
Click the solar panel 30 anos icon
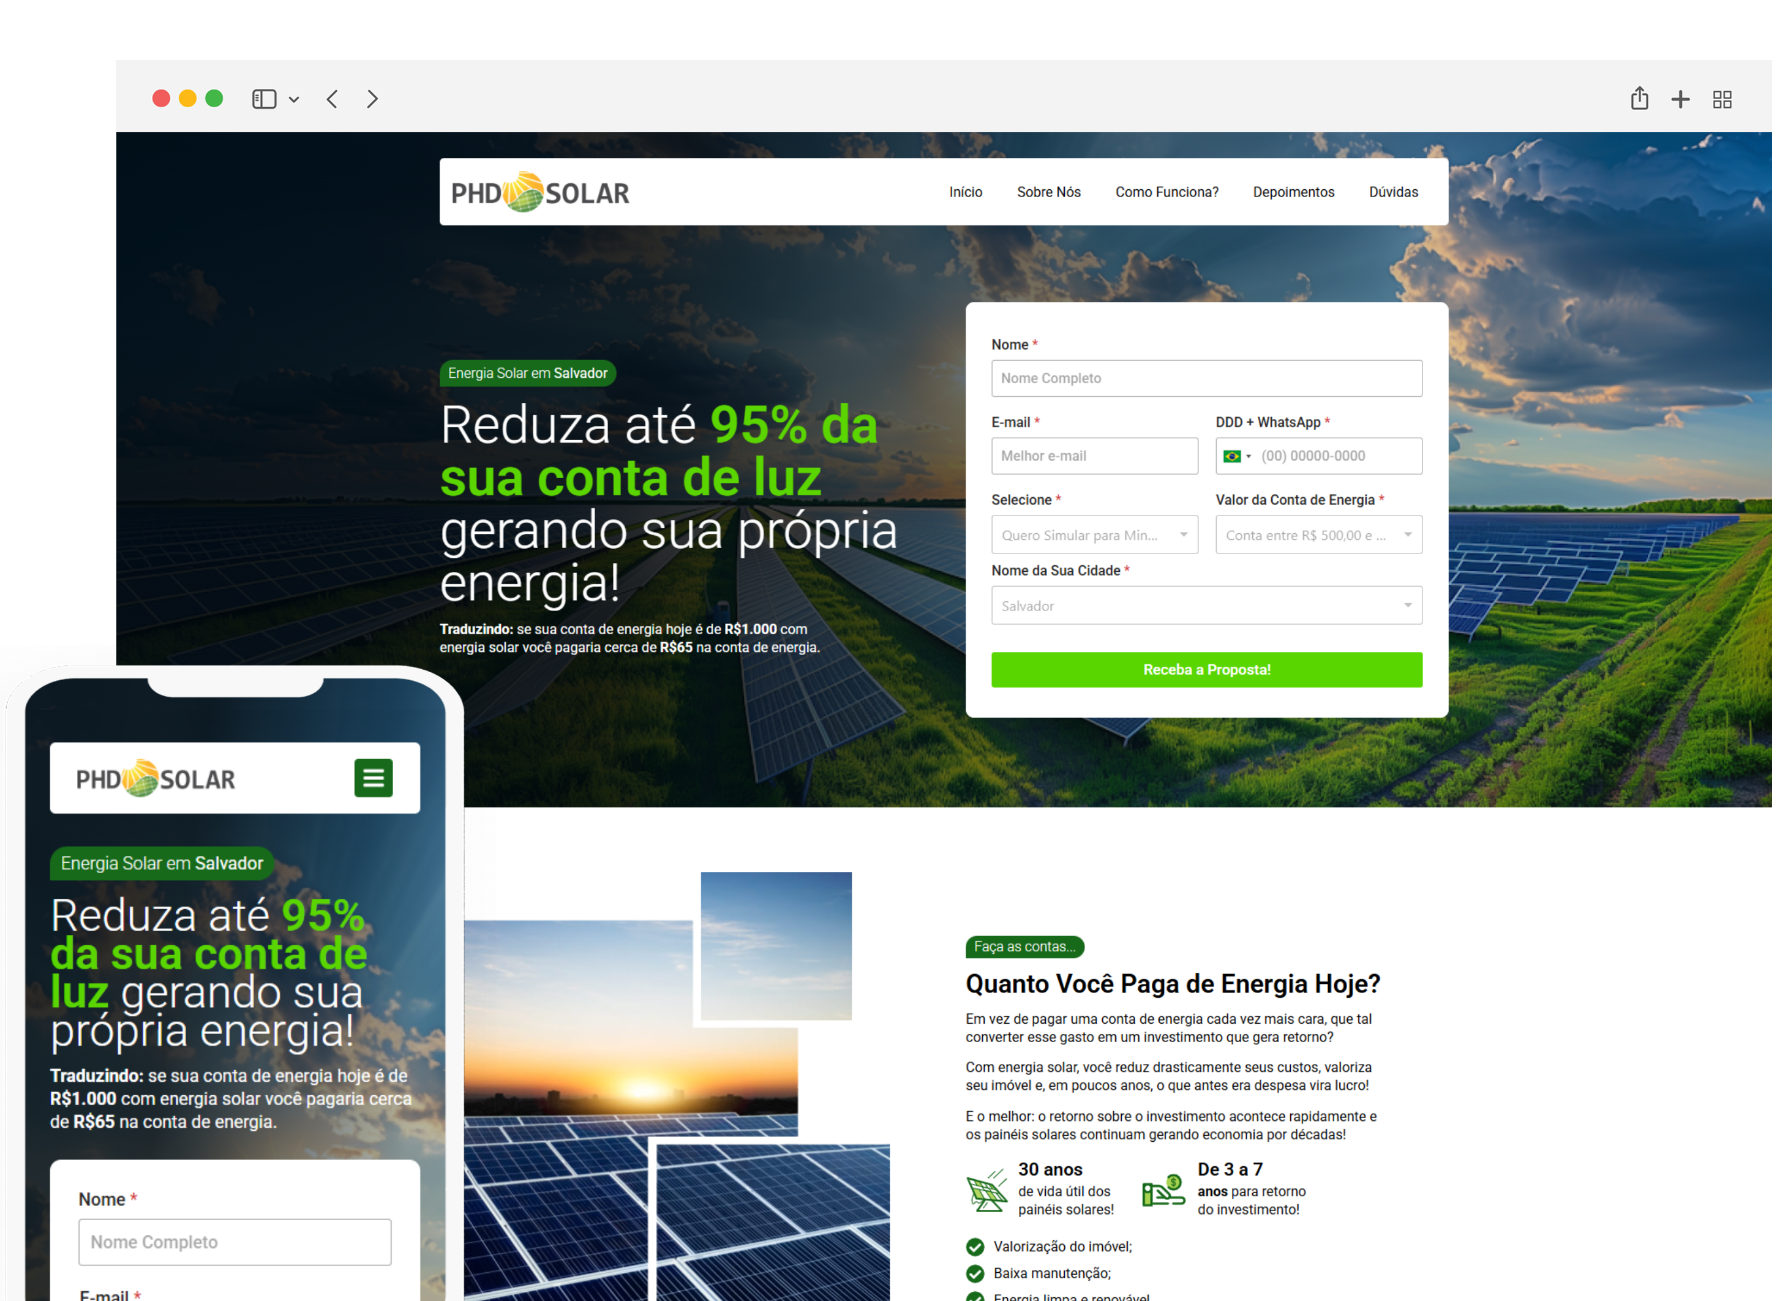(987, 1190)
